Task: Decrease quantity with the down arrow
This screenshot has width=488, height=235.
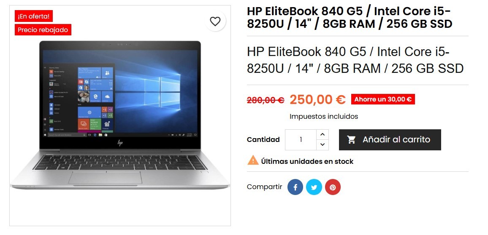Action: coord(323,145)
